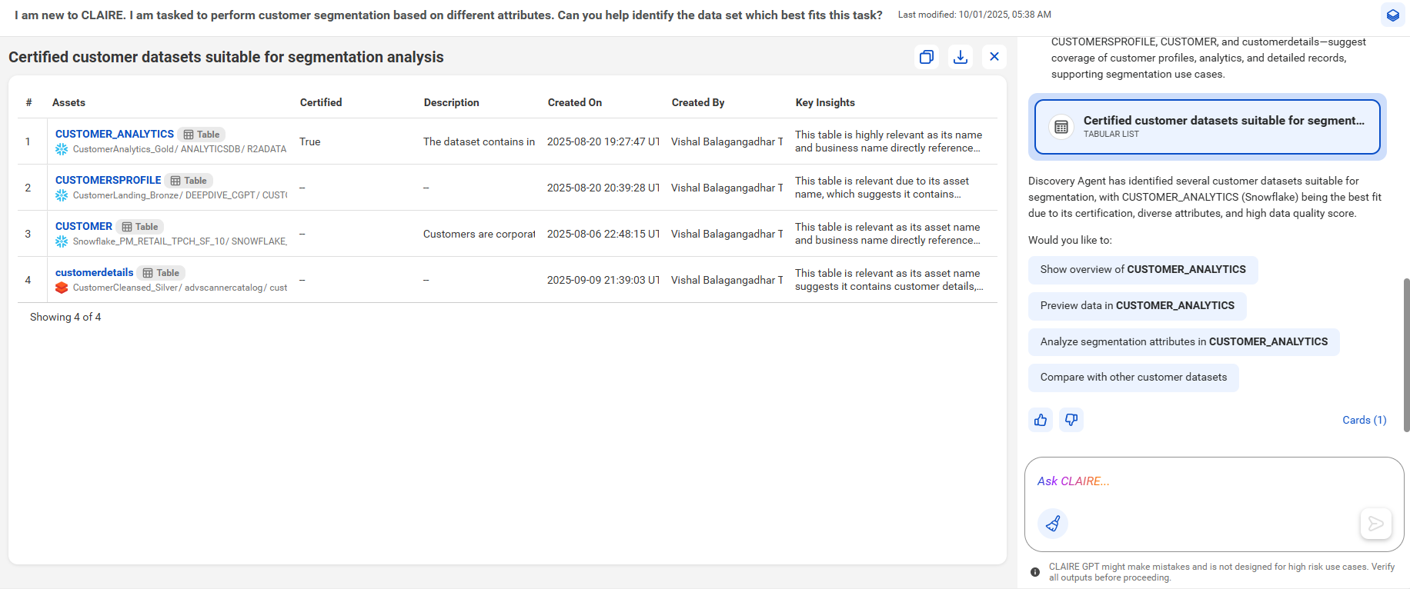The image size is (1410, 589).
Task: Click the True certified value cell
Action: click(310, 141)
